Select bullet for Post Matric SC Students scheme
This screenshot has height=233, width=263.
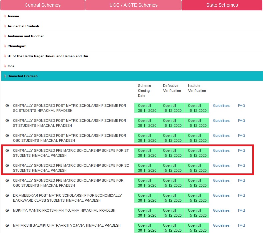7,106
